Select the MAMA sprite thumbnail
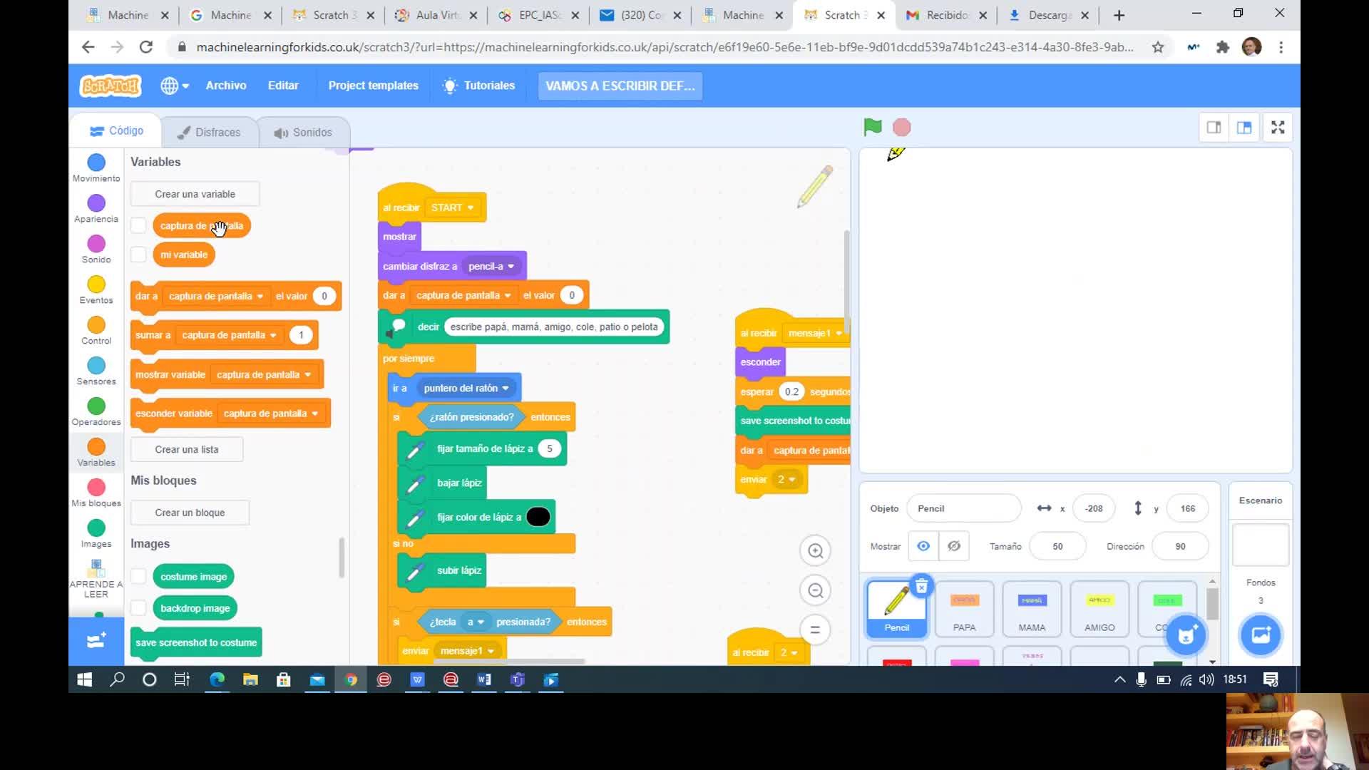Image resolution: width=1369 pixels, height=770 pixels. tap(1031, 608)
